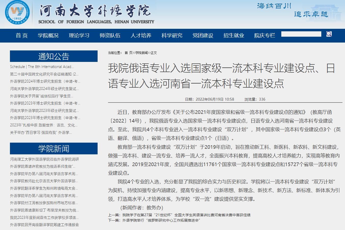Screen dimensions: 345x230
Task: Open the 首页 menu item
Action: pos(22,35)
